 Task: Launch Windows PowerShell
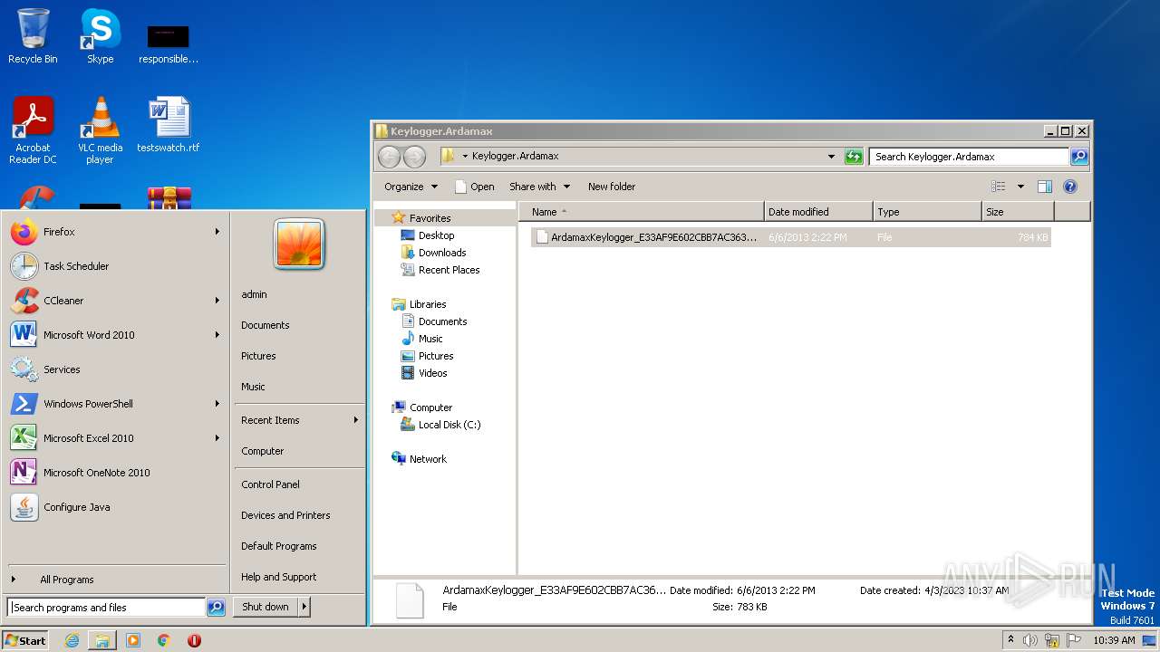point(114,404)
